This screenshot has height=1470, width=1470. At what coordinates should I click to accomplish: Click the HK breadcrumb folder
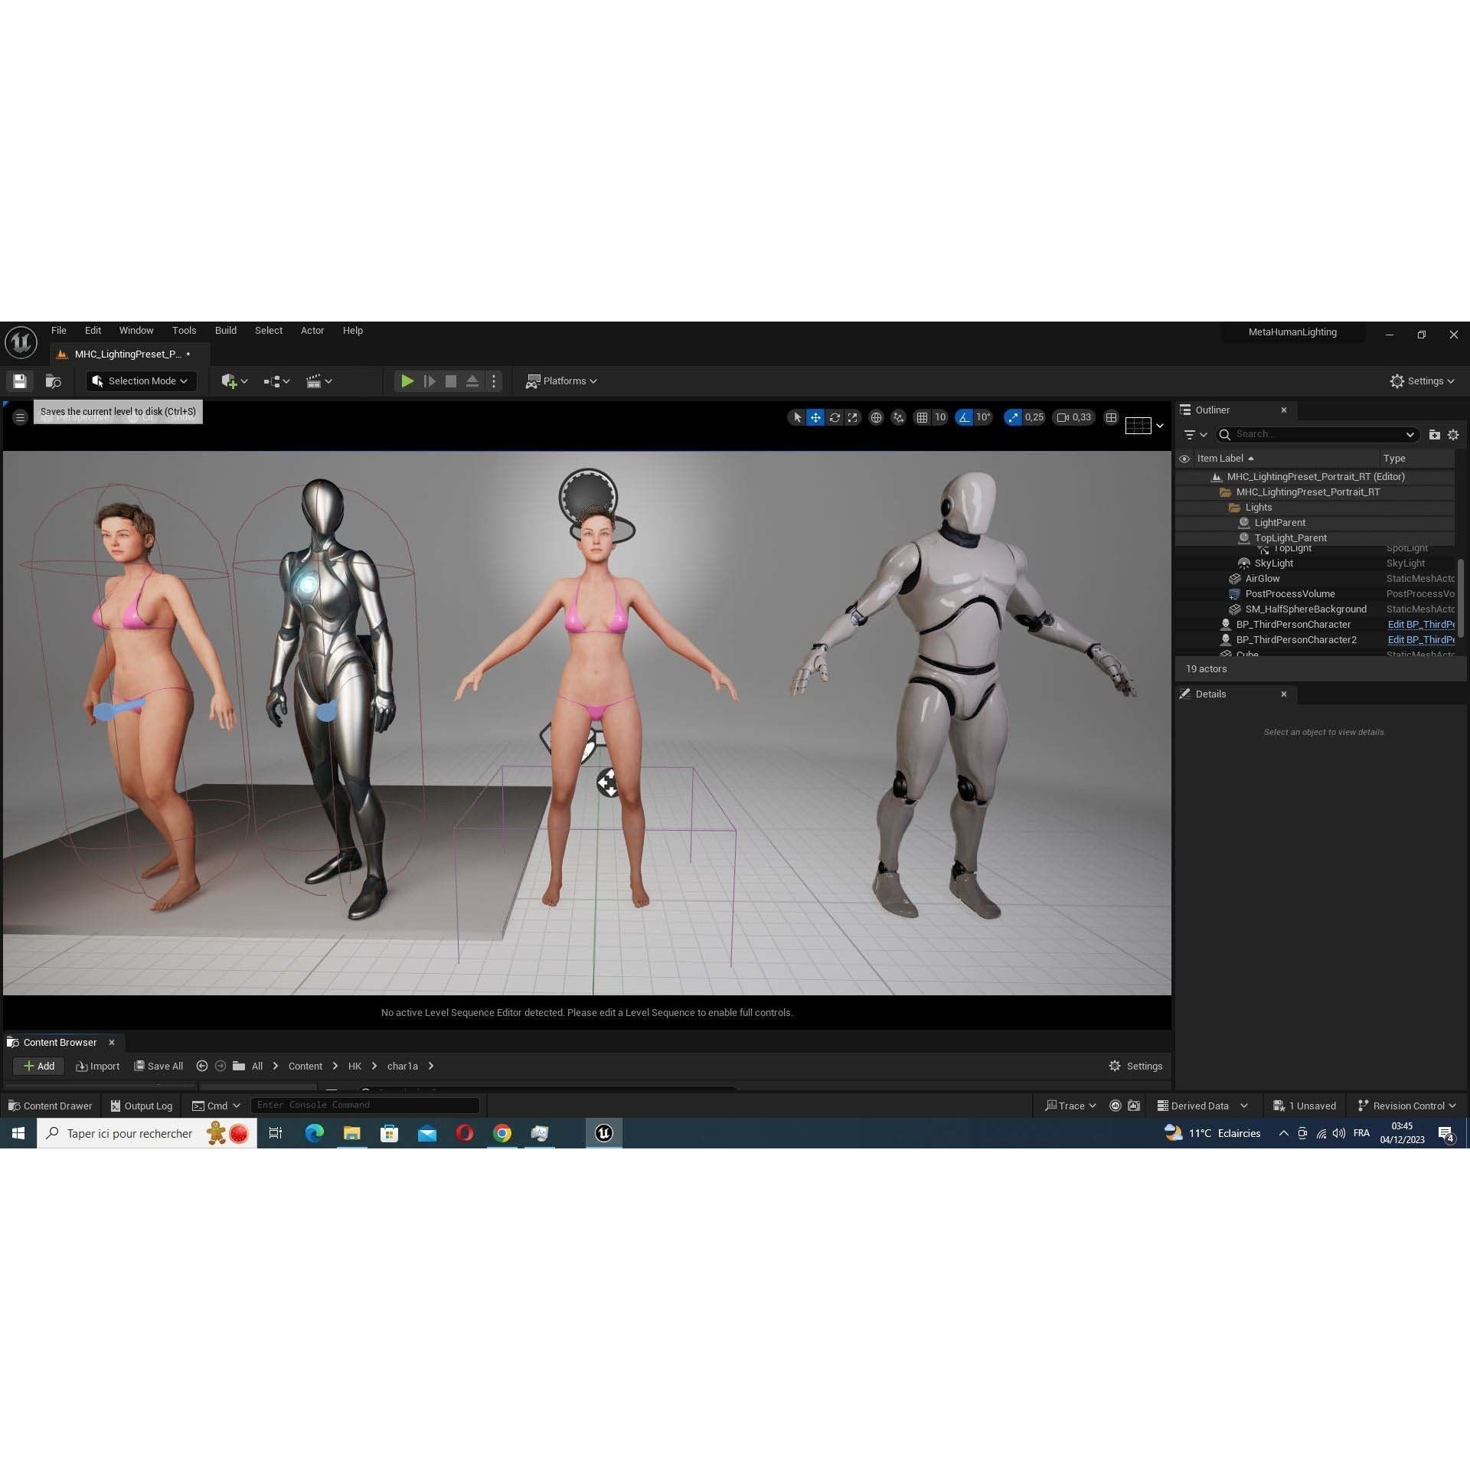click(x=354, y=1066)
